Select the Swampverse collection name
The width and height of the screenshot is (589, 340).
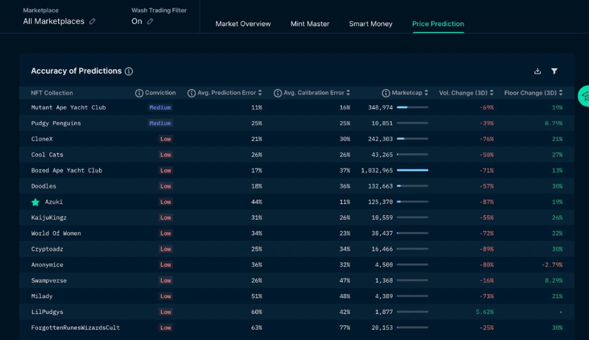tap(49, 280)
